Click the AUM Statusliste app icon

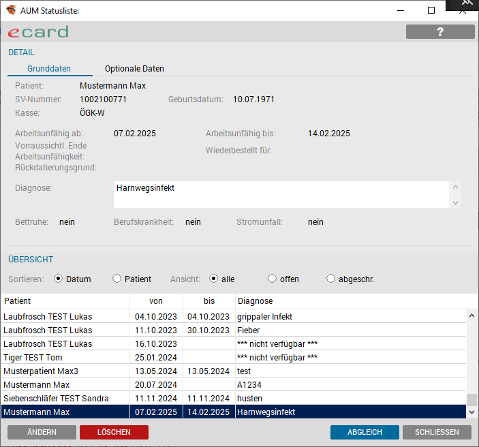(x=11, y=10)
